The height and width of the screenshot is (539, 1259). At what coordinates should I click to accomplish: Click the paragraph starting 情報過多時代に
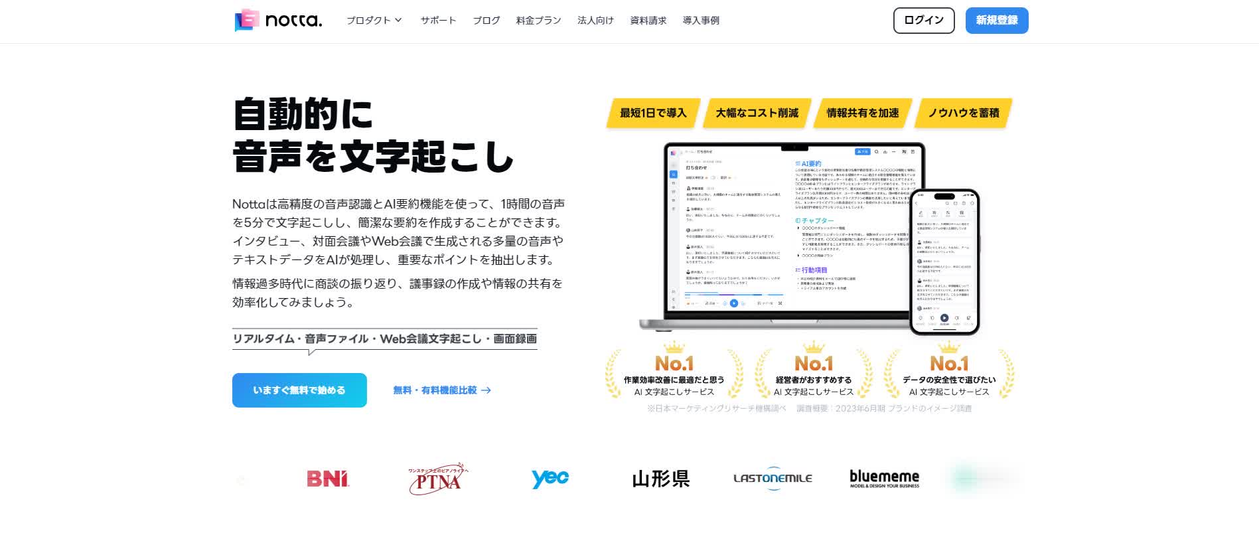[398, 293]
